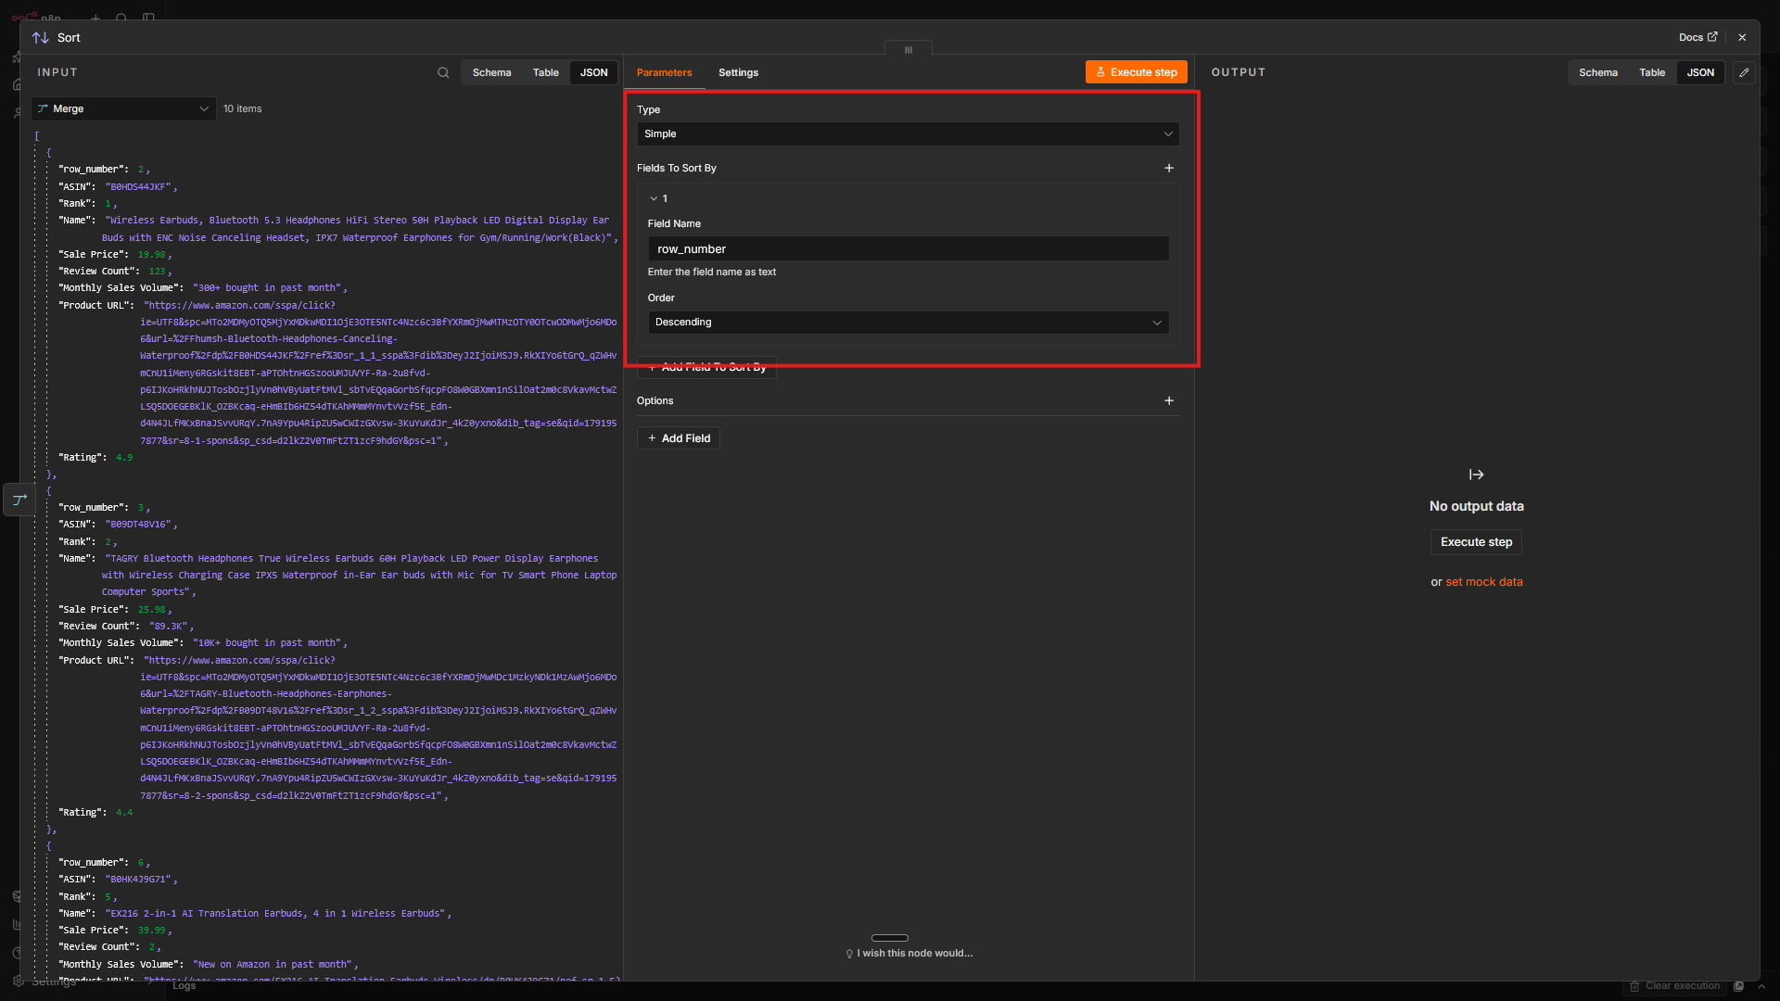This screenshot has height=1001, width=1780.
Task: Open the Docs external link
Action: 1697,37
